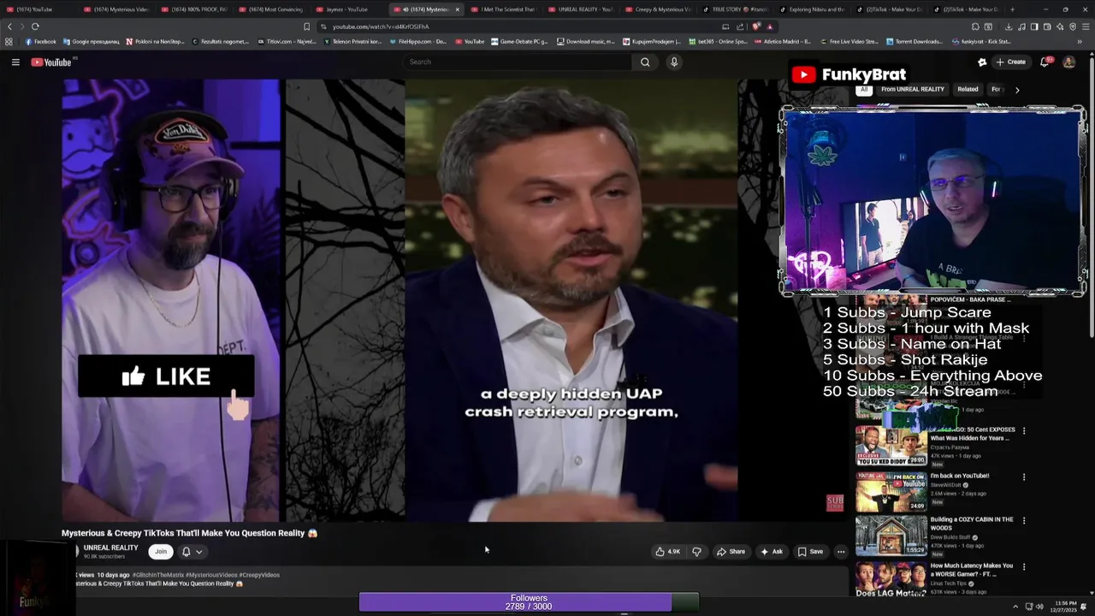The height and width of the screenshot is (616, 1095).
Task: Show hidden system tray icons
Action: [1014, 607]
